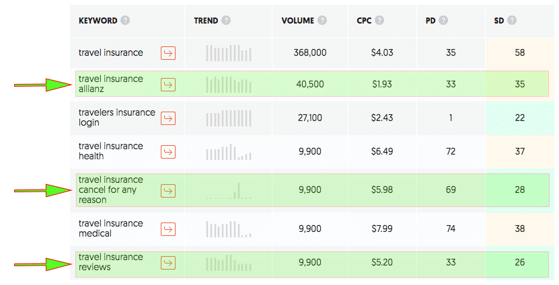
Task: Click the trend chart for 'travel insurance'
Action: pos(229,53)
